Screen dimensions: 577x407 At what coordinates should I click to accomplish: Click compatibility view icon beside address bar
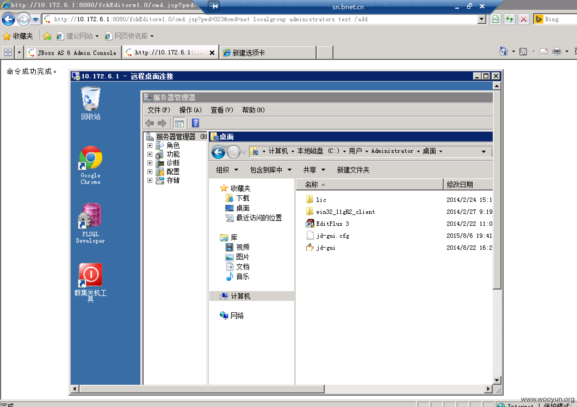coord(495,19)
